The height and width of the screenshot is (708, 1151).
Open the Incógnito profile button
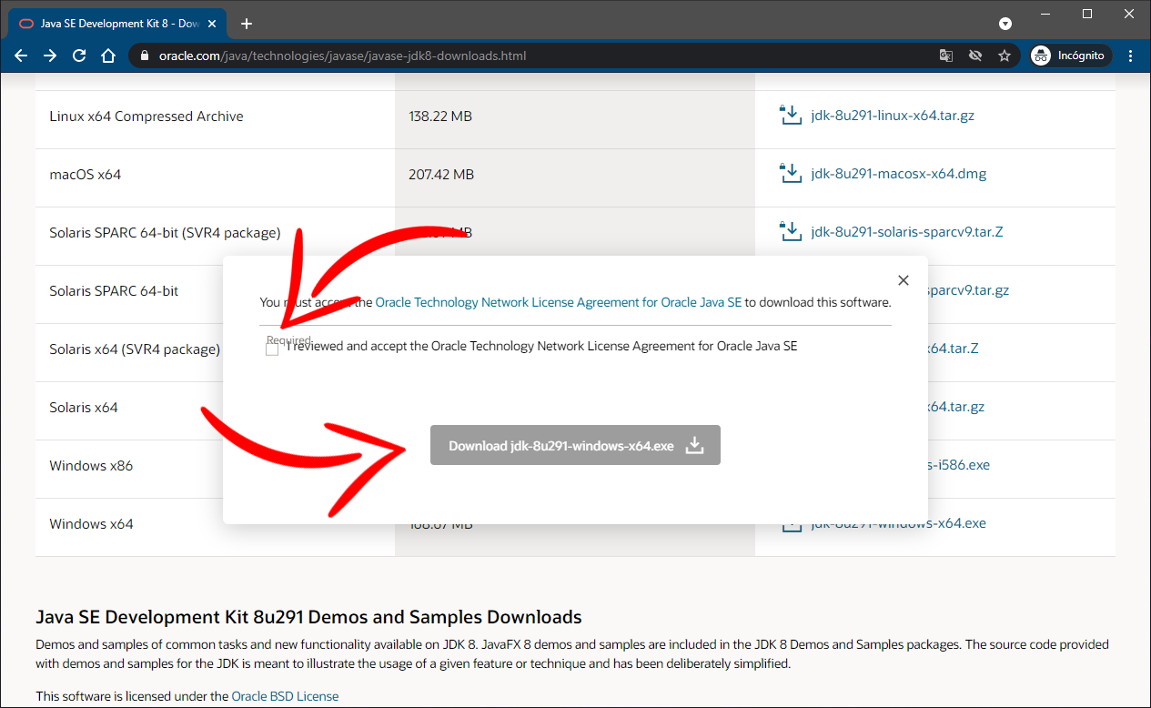1070,56
